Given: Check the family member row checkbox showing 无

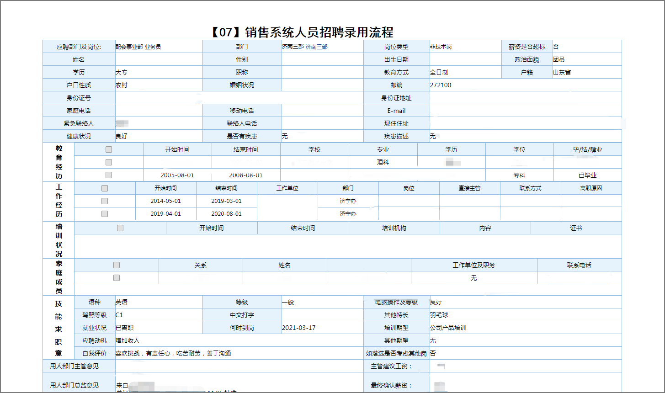Looking at the screenshot, I should point(116,277).
